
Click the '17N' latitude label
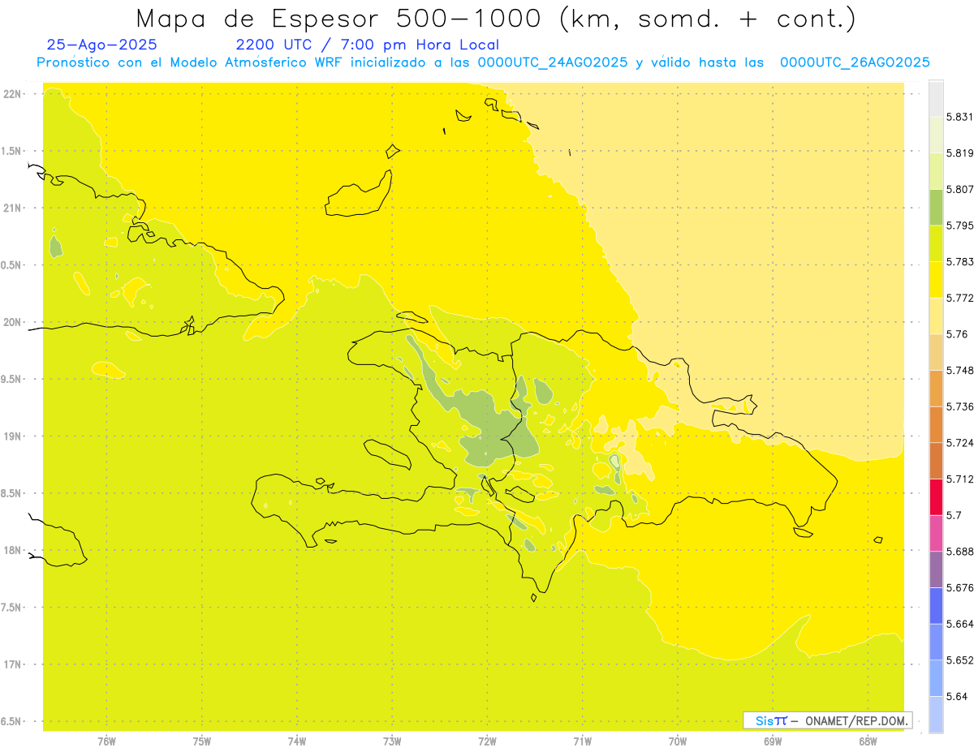pos(14,664)
